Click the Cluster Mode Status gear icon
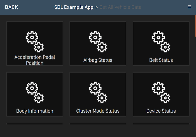 (x=98, y=92)
